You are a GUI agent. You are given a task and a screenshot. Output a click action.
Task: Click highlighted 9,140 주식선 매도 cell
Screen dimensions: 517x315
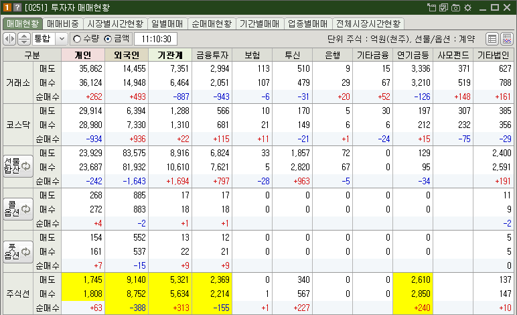pos(127,279)
